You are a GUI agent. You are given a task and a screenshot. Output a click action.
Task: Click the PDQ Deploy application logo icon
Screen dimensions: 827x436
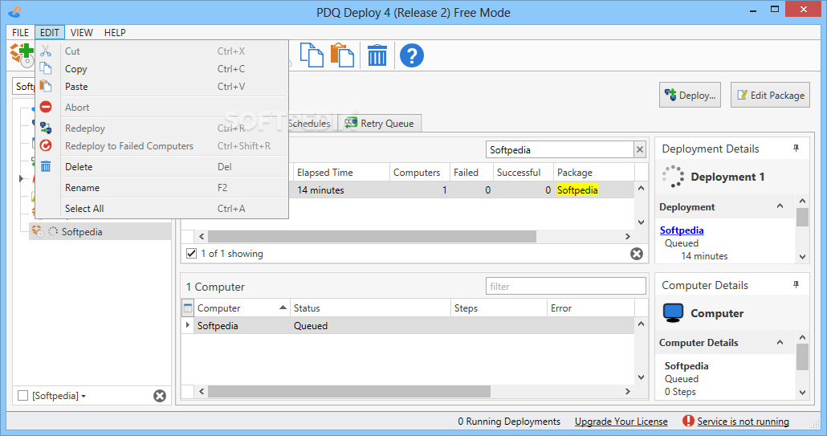pyautogui.click(x=14, y=11)
